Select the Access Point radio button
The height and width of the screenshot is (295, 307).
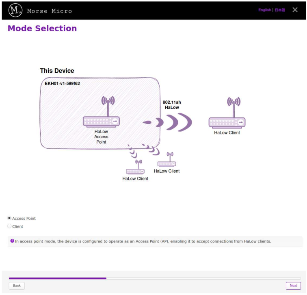9,218
